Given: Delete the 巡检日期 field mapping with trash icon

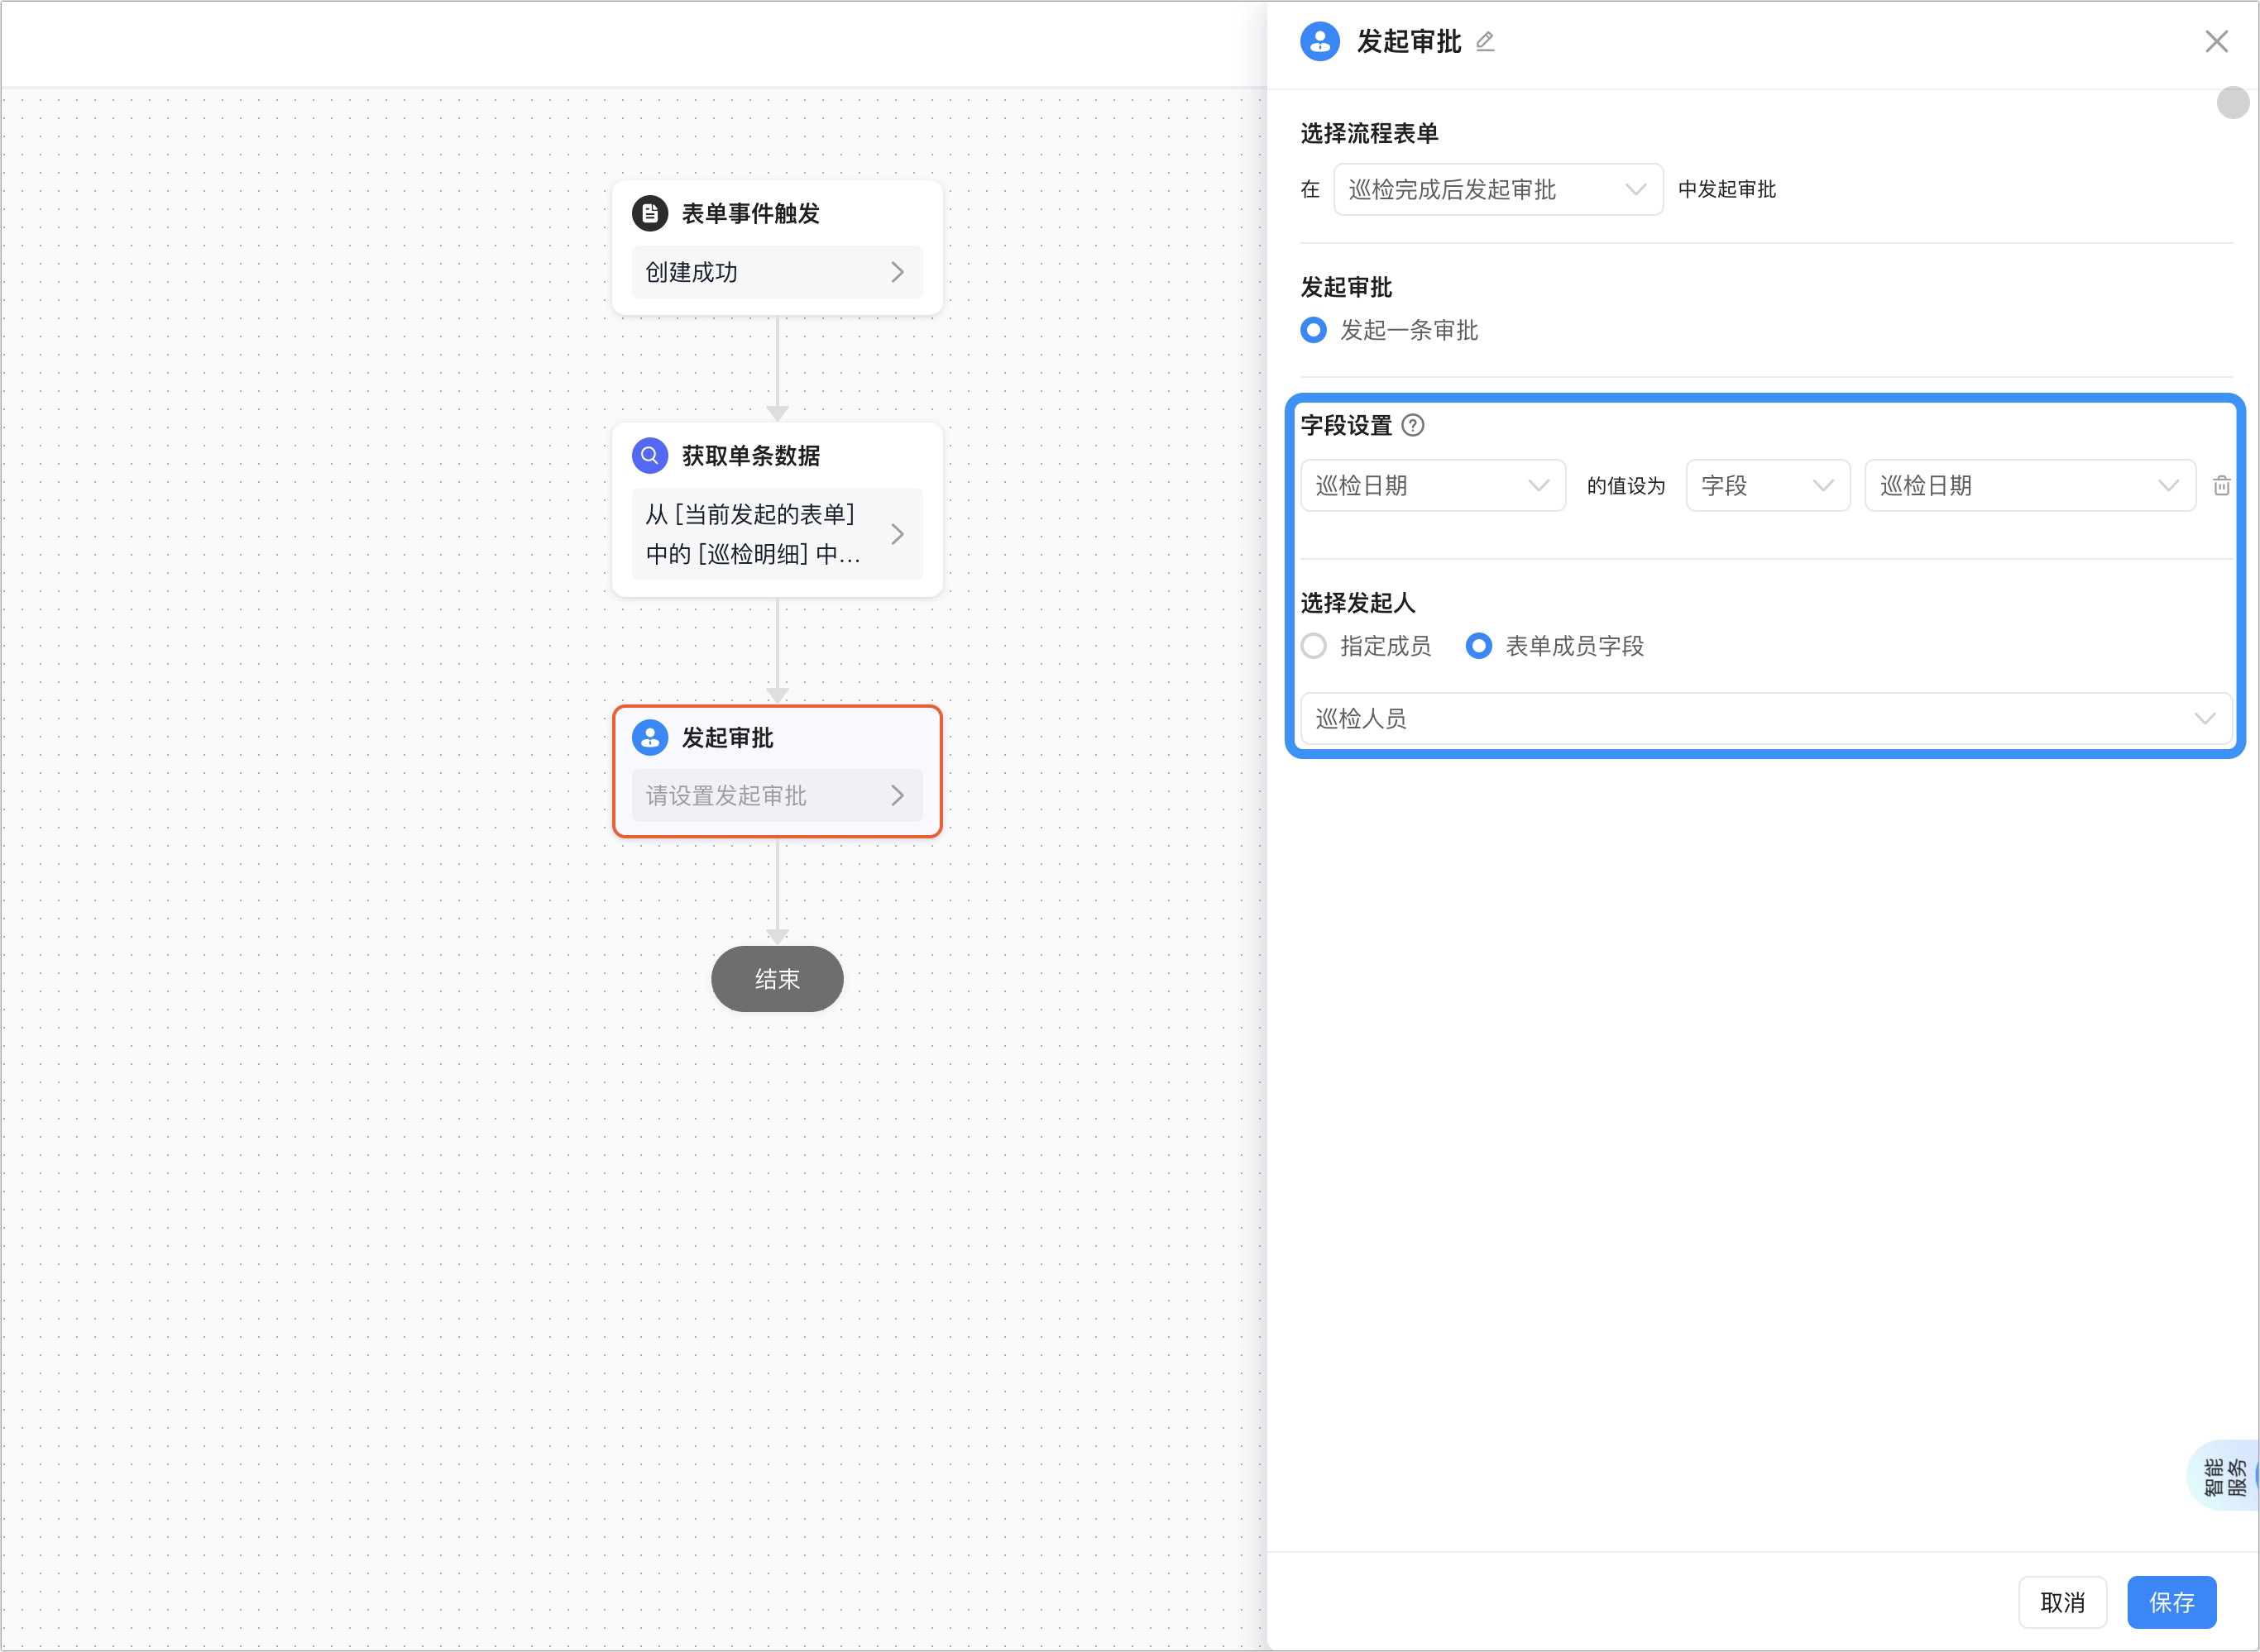Looking at the screenshot, I should point(2221,486).
